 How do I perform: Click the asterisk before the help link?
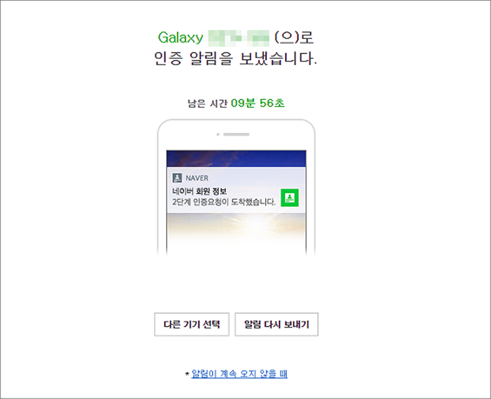click(x=187, y=374)
